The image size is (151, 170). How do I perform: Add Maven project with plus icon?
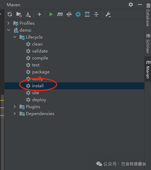(x=39, y=14)
